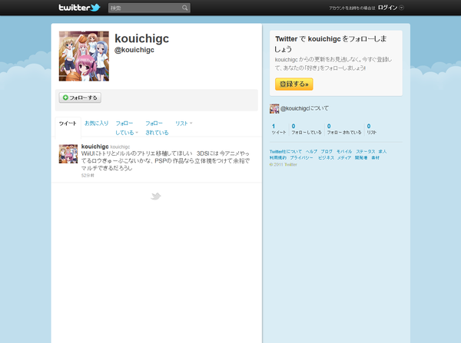Click the ログイン link text
461x343 pixels.
click(x=387, y=8)
